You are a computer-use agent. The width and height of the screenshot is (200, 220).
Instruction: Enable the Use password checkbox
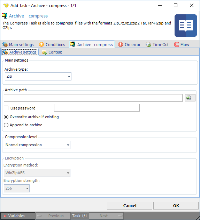click(x=6, y=108)
